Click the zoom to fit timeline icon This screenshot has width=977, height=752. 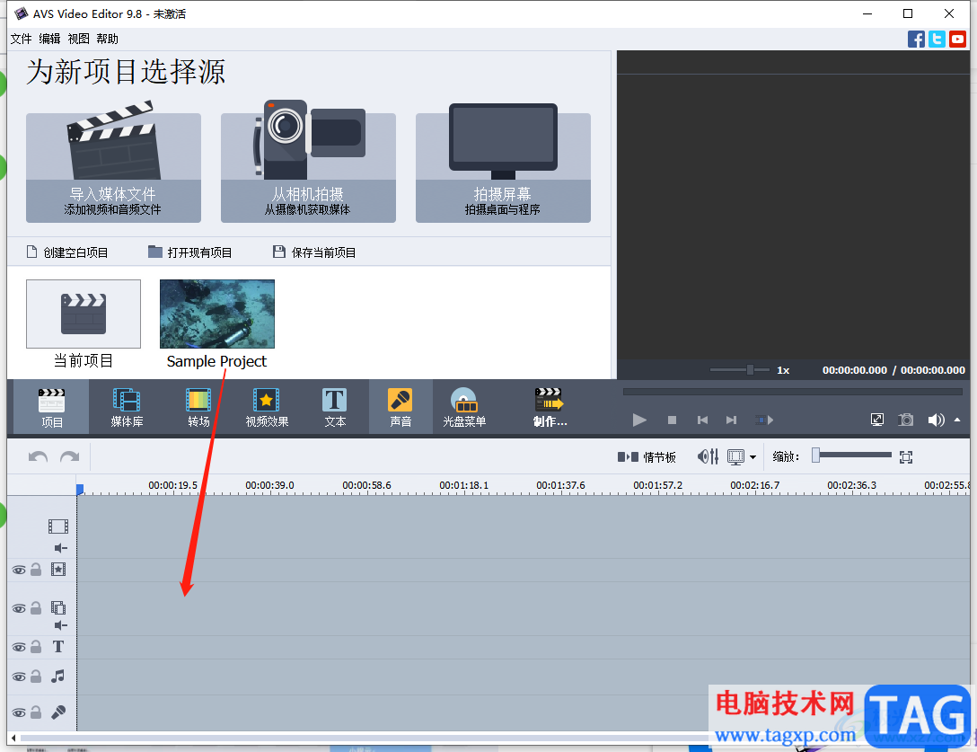pos(906,457)
